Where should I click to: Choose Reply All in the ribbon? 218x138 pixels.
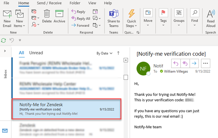click(x=81, y=19)
